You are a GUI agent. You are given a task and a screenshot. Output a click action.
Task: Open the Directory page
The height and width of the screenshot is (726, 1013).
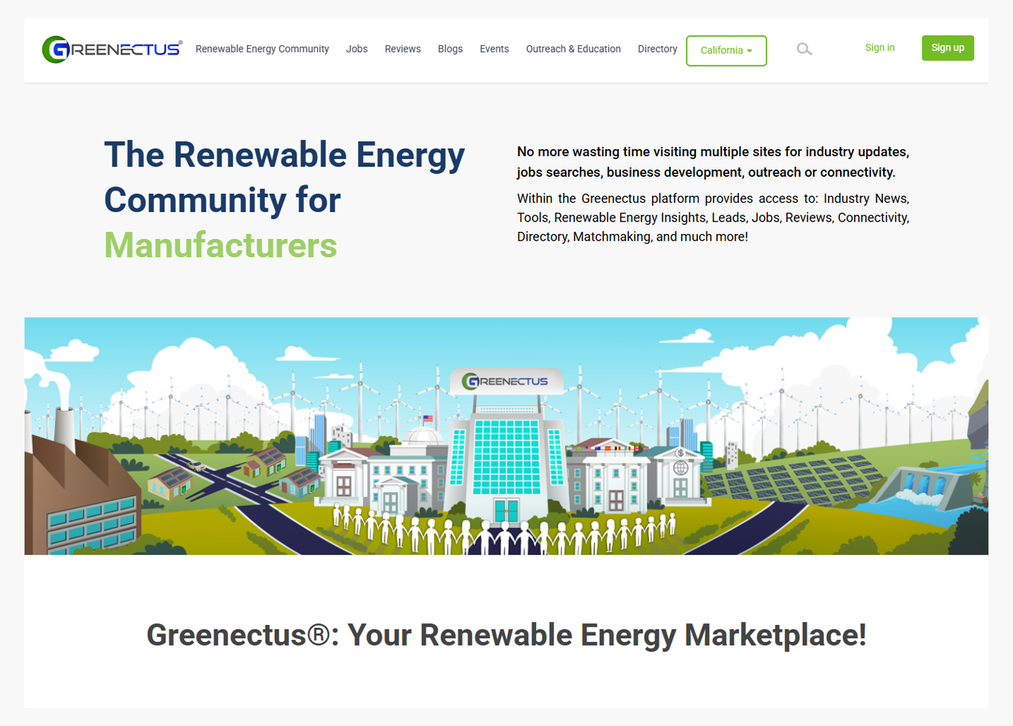click(x=657, y=49)
